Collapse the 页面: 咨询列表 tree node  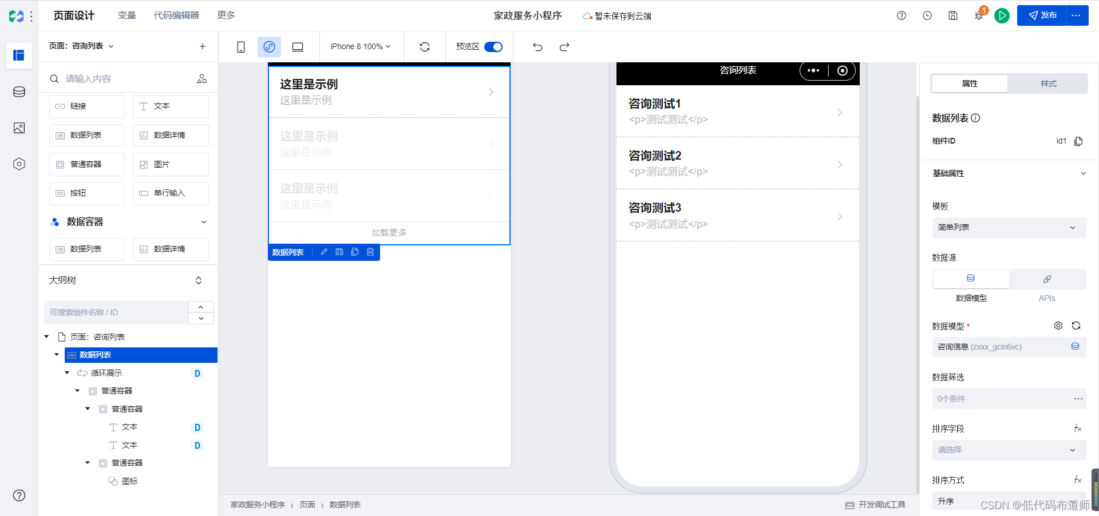pos(47,337)
